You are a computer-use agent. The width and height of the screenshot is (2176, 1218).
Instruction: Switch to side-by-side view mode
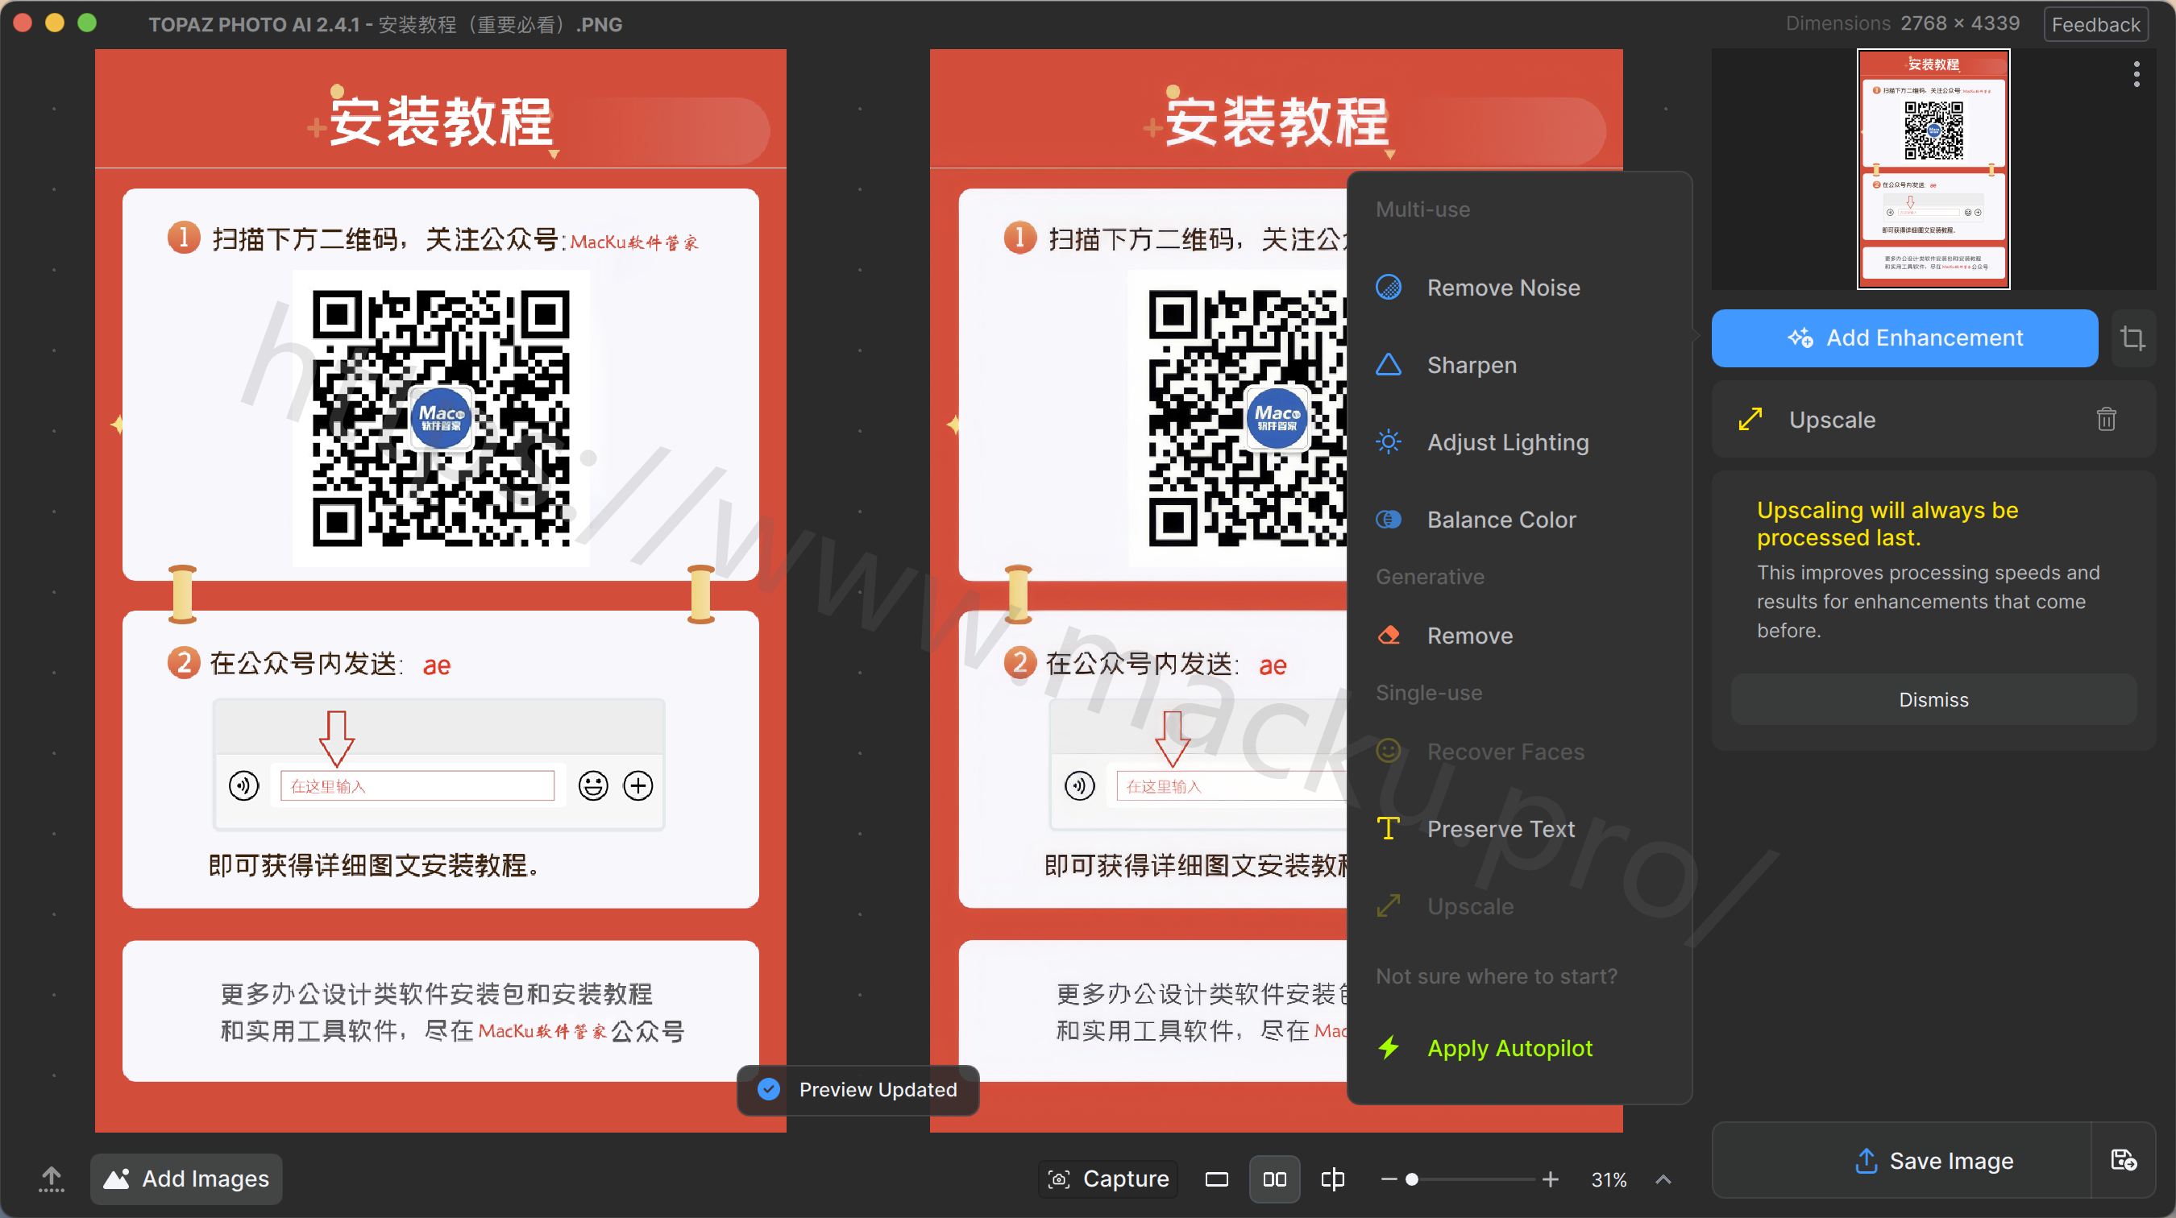pyautogui.click(x=1275, y=1179)
